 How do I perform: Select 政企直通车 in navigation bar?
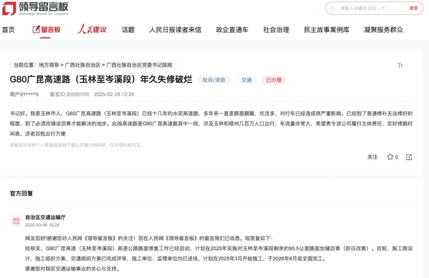(232, 30)
